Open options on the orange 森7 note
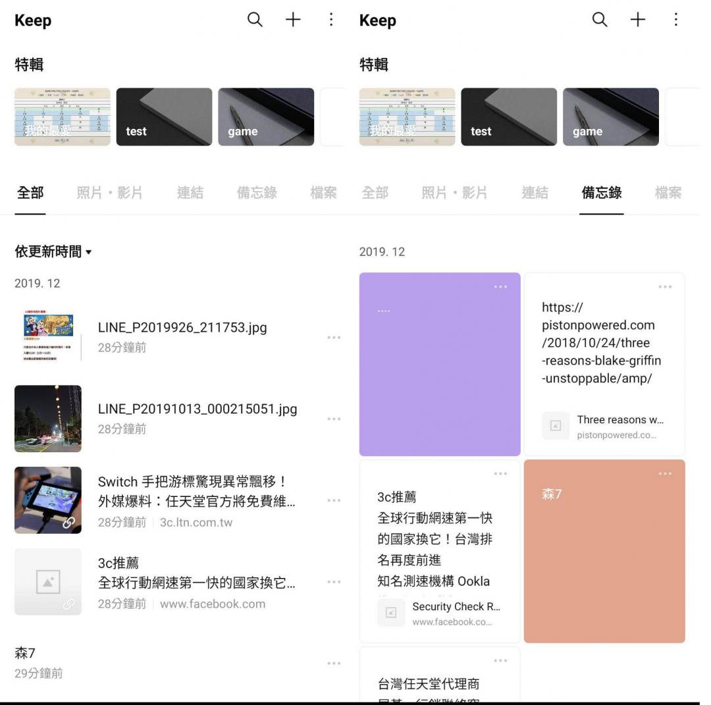 665,474
